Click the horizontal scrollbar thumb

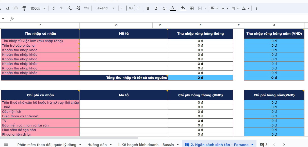coord(69,138)
